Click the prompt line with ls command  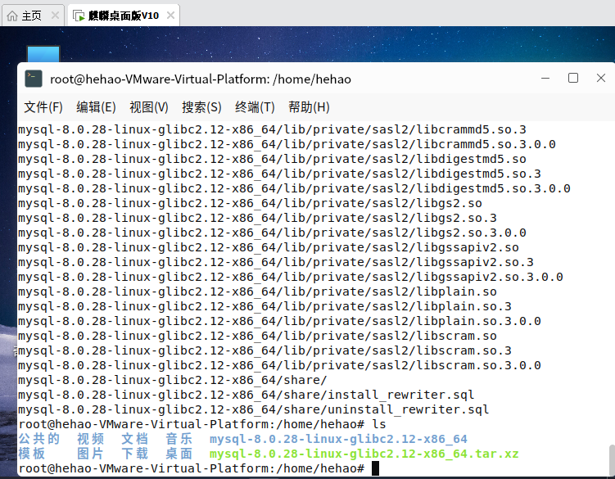pos(202,424)
